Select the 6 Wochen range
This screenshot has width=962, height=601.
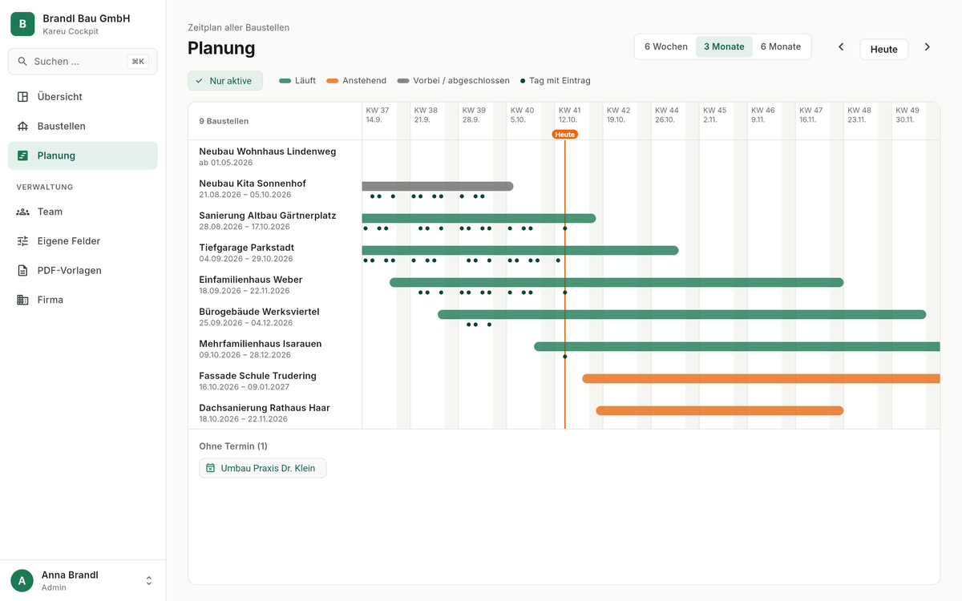(x=666, y=46)
